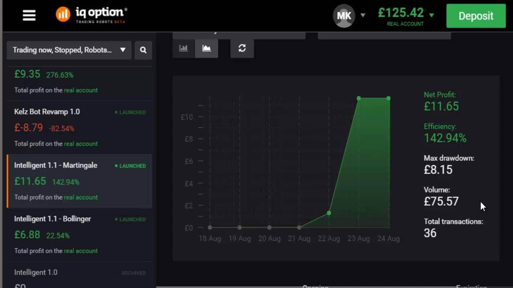Click the 22.54% efficiency of Bollinger robot
This screenshot has width=513, height=288.
click(x=58, y=236)
